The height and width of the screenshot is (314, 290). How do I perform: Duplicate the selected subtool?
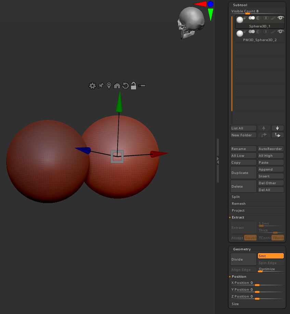tap(243, 173)
